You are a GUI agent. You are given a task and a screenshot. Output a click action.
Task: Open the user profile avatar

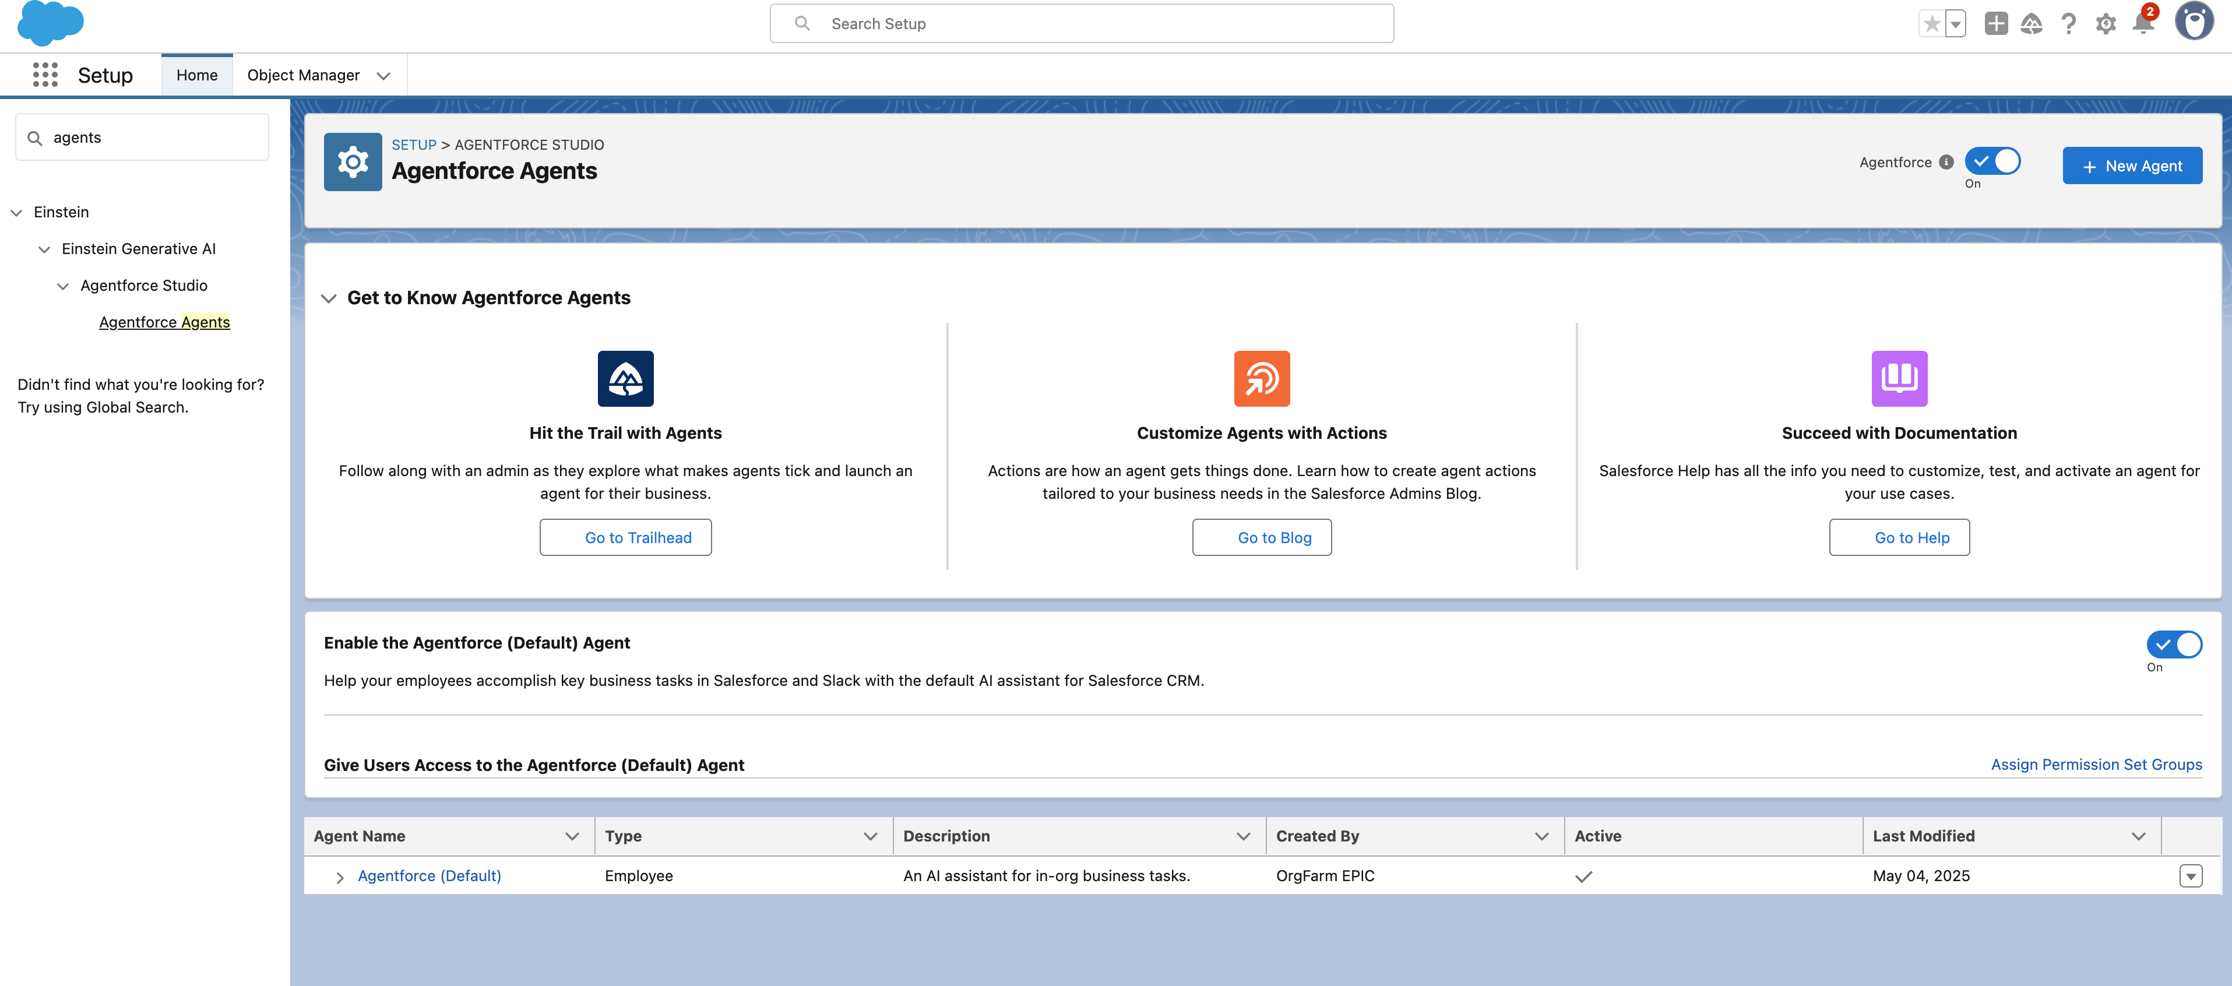[2194, 22]
